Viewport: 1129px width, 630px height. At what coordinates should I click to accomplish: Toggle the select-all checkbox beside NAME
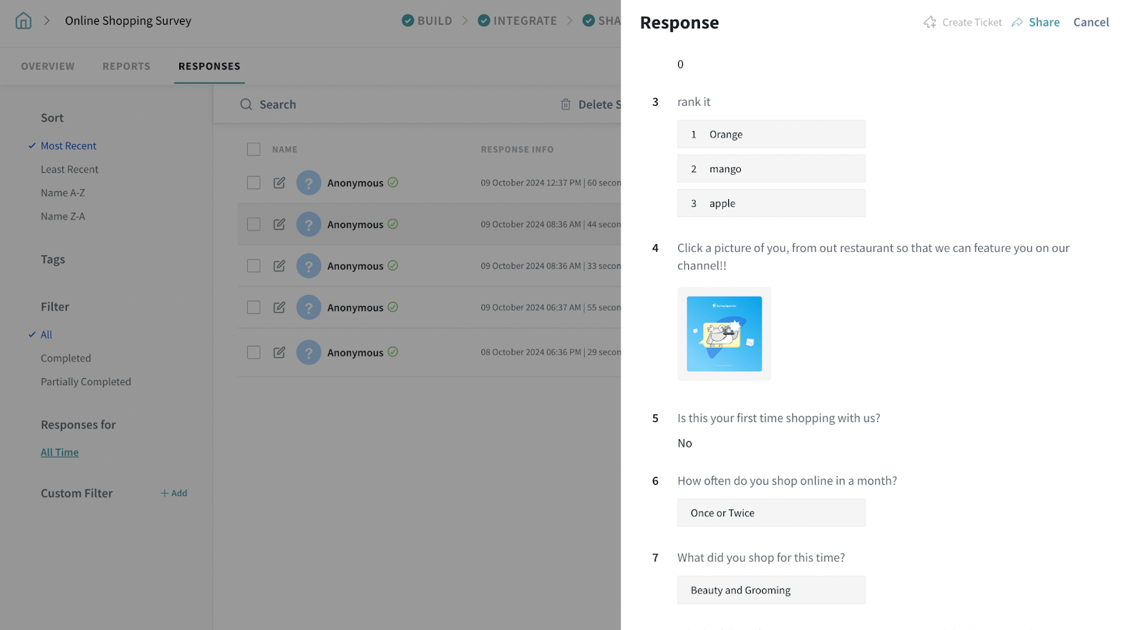(253, 150)
